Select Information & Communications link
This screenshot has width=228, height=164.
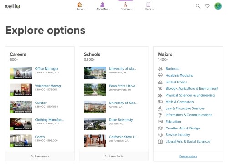tap(189, 115)
